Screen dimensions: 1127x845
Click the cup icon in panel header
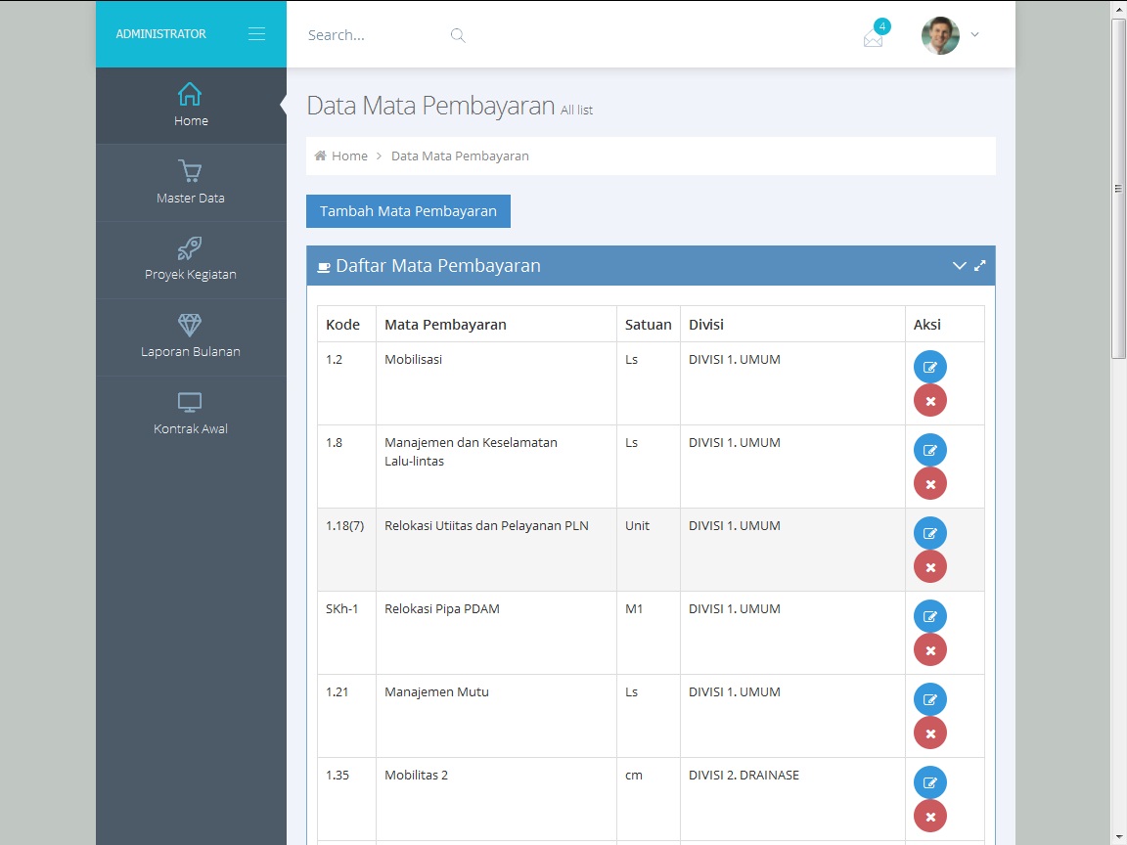click(324, 267)
